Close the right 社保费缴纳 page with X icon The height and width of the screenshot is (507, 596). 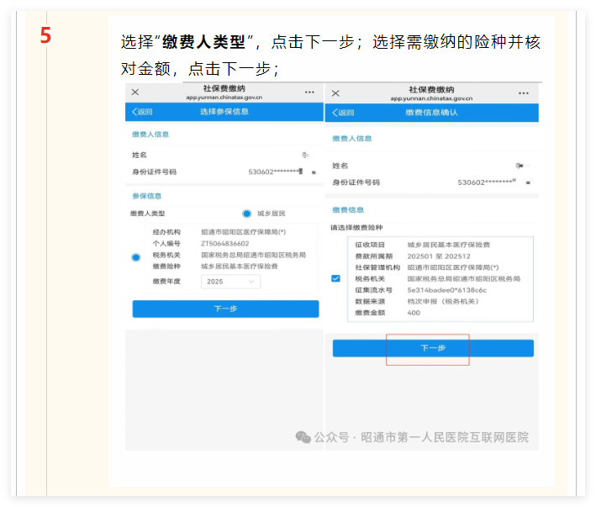(335, 93)
